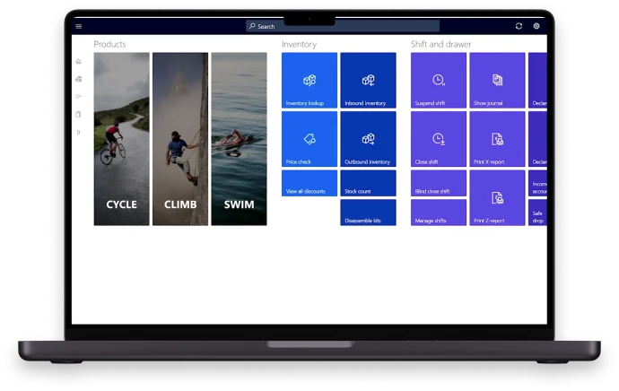Open the SWIM product category

point(240,139)
